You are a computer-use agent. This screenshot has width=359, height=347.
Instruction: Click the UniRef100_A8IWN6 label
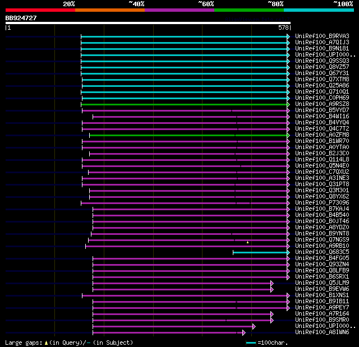point(322,332)
